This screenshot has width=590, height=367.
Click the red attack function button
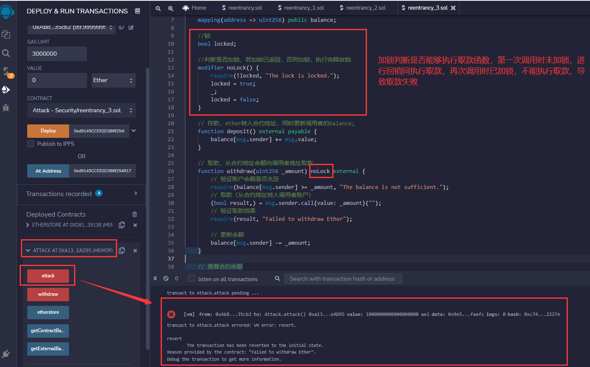48,276
